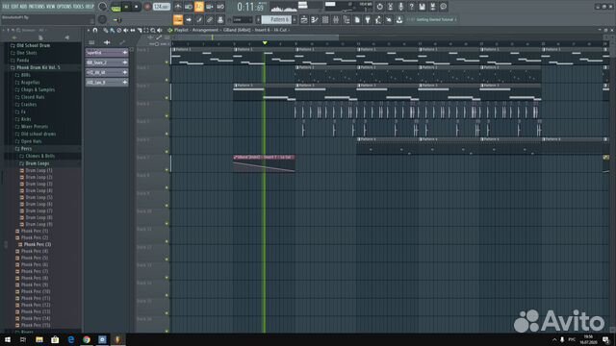Open the OPTIONS menu
Image resolution: width=616 pixels, height=346 pixels.
click(x=64, y=7)
